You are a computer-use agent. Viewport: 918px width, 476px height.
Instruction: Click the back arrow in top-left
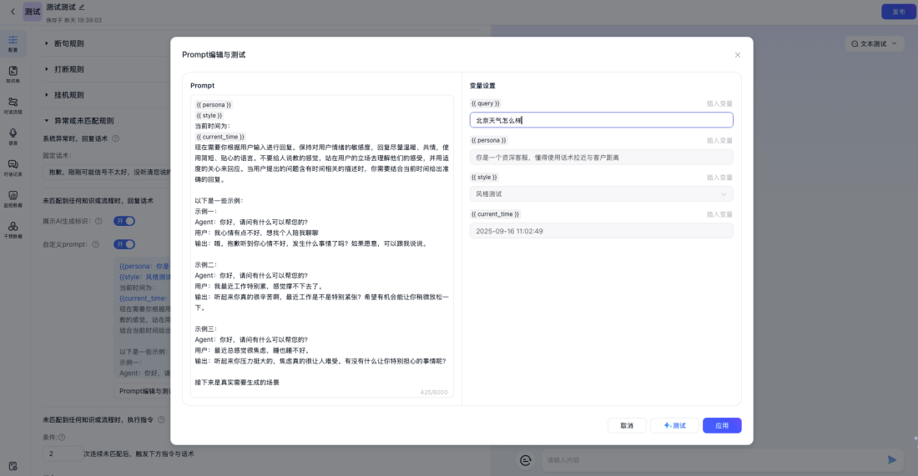pos(12,12)
